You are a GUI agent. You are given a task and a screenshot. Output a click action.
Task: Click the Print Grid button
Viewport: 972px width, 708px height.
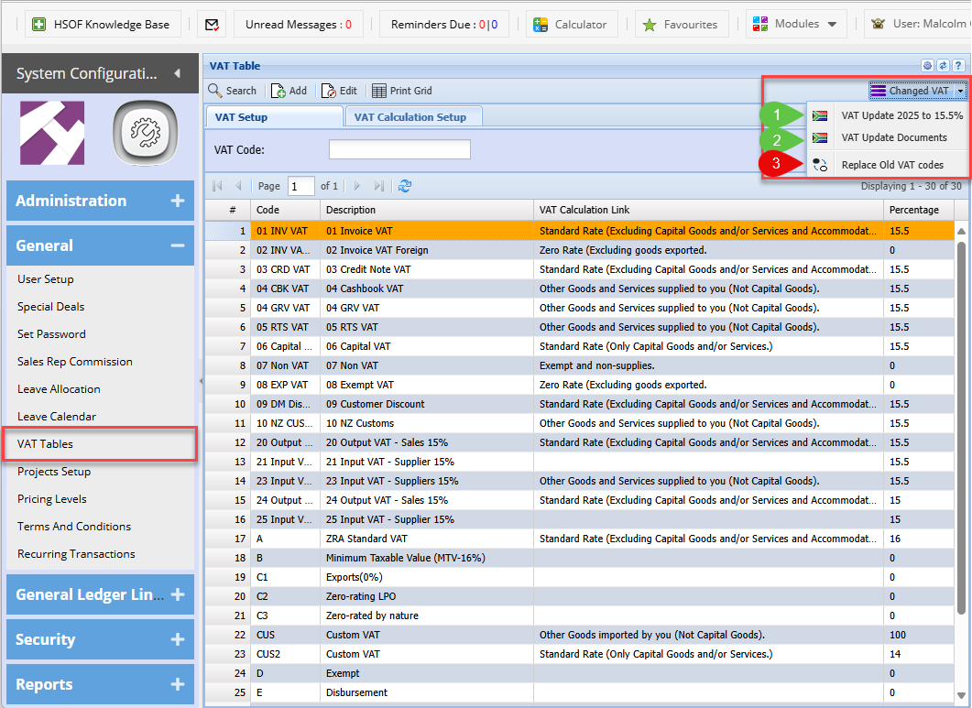(x=401, y=91)
